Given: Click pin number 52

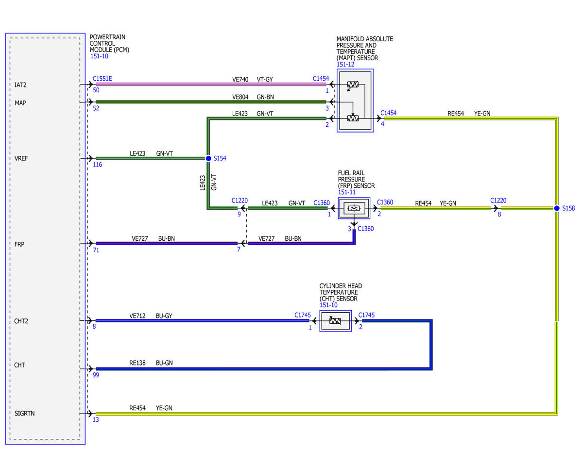Looking at the screenshot, I should [x=96, y=108].
